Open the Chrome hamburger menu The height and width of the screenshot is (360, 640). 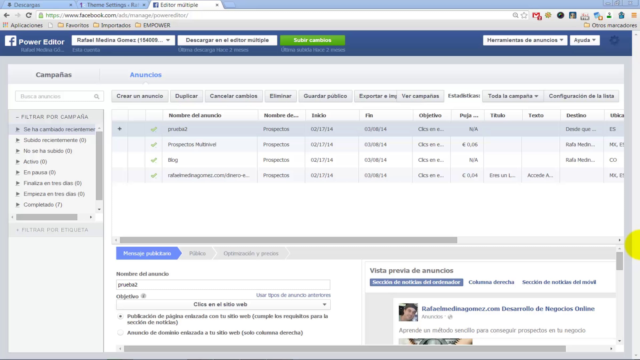coord(634,15)
